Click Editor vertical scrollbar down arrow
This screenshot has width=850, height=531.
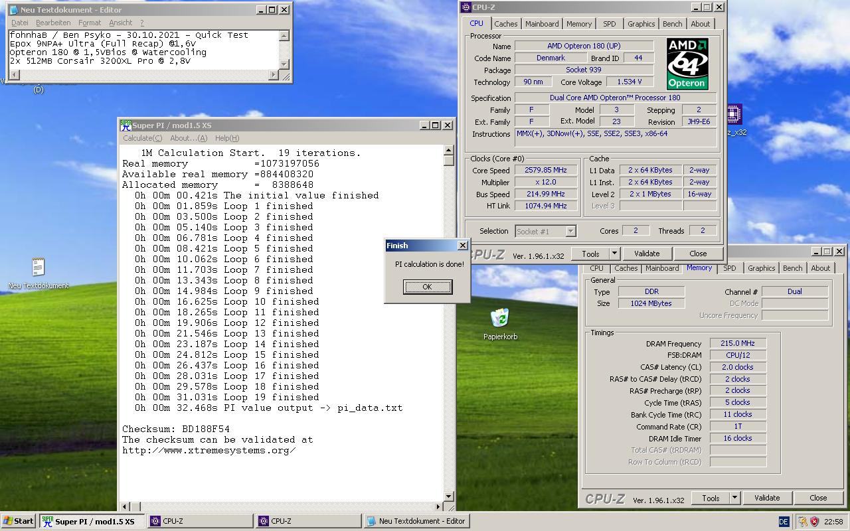click(x=284, y=64)
